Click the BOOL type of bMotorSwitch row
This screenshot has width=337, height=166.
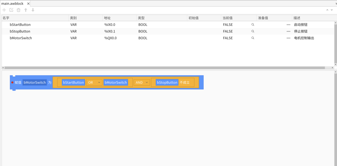click(x=143, y=38)
